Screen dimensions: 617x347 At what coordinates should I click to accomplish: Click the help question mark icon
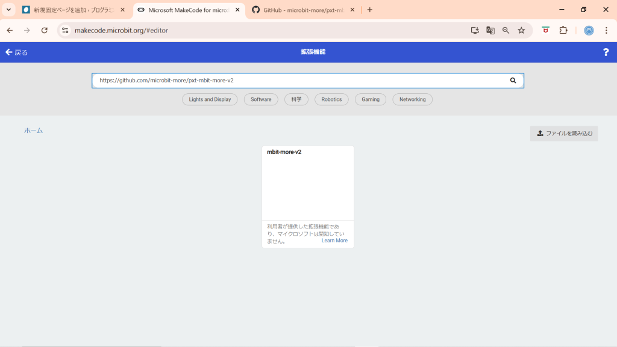[606, 52]
